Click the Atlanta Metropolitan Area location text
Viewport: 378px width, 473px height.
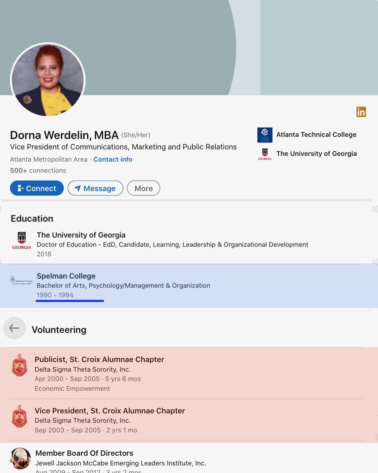click(x=49, y=159)
